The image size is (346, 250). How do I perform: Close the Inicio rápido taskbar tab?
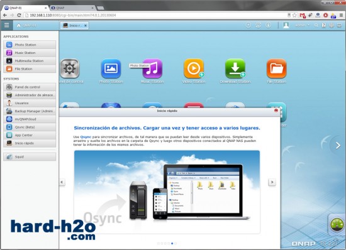86,26
